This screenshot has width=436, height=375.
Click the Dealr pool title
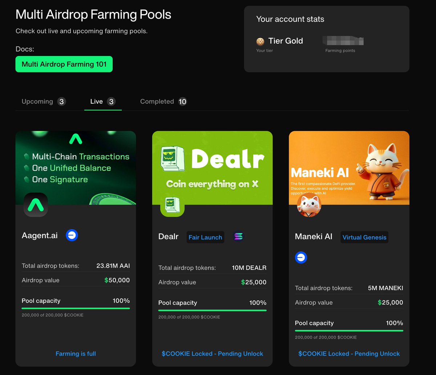click(x=168, y=236)
